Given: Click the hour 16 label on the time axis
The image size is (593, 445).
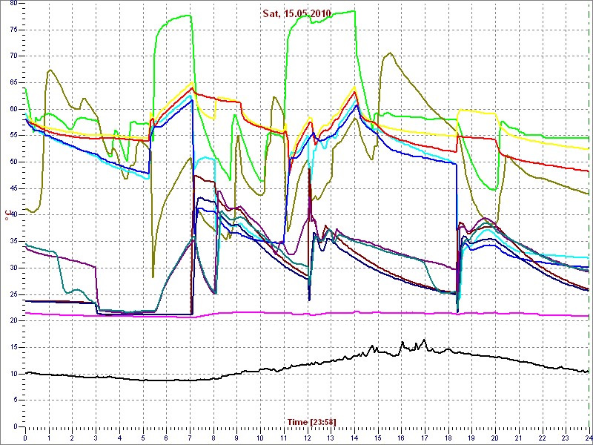Looking at the screenshot, I should (400, 438).
